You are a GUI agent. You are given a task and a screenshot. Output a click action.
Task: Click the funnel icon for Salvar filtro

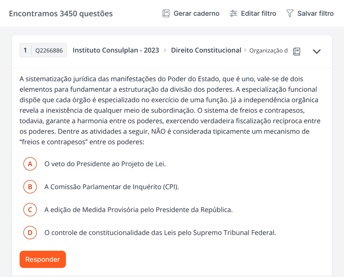pyautogui.click(x=290, y=13)
